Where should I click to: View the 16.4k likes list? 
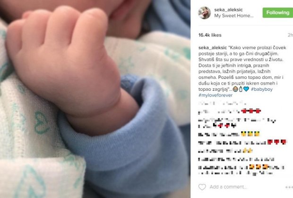210,35
